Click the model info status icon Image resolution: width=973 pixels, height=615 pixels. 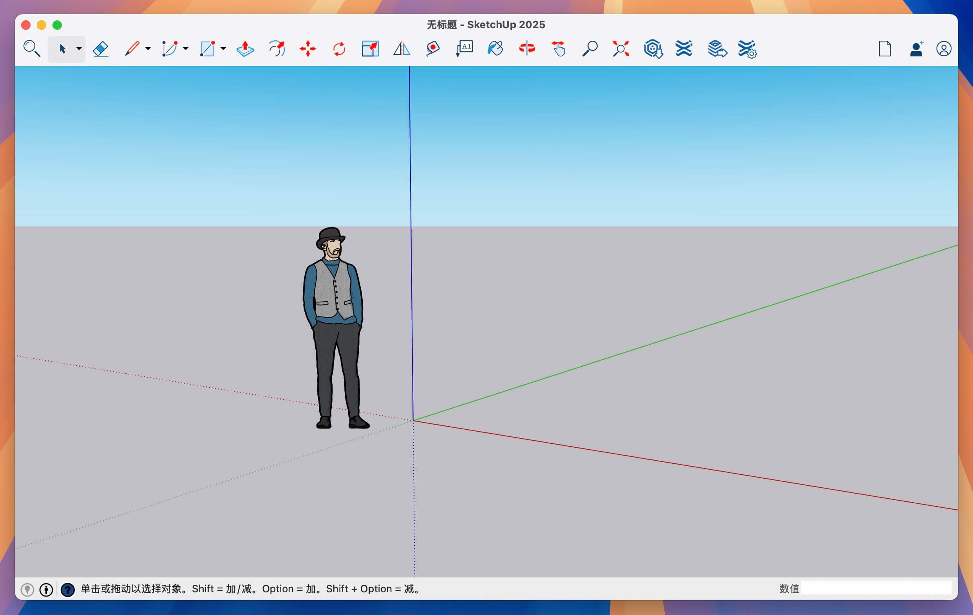click(x=46, y=590)
